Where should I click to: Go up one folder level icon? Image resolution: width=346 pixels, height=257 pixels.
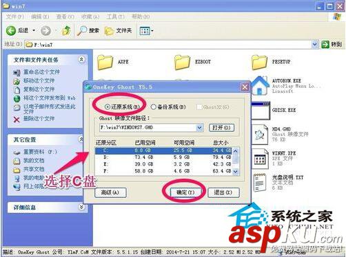click(66, 30)
